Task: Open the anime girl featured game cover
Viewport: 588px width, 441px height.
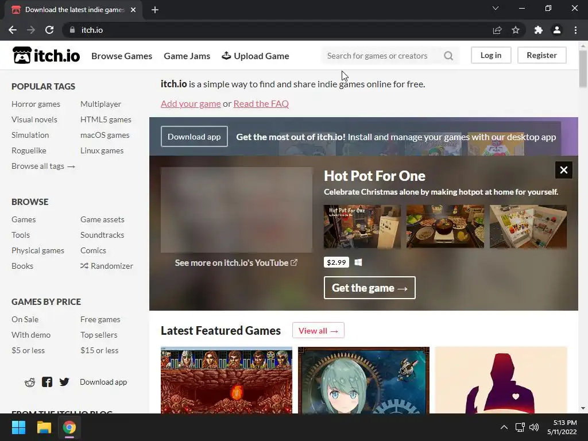Action: 363,380
